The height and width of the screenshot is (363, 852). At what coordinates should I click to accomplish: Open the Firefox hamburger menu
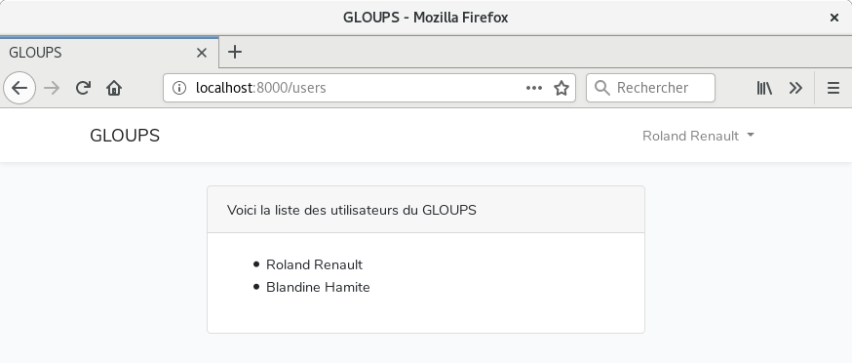(x=833, y=88)
